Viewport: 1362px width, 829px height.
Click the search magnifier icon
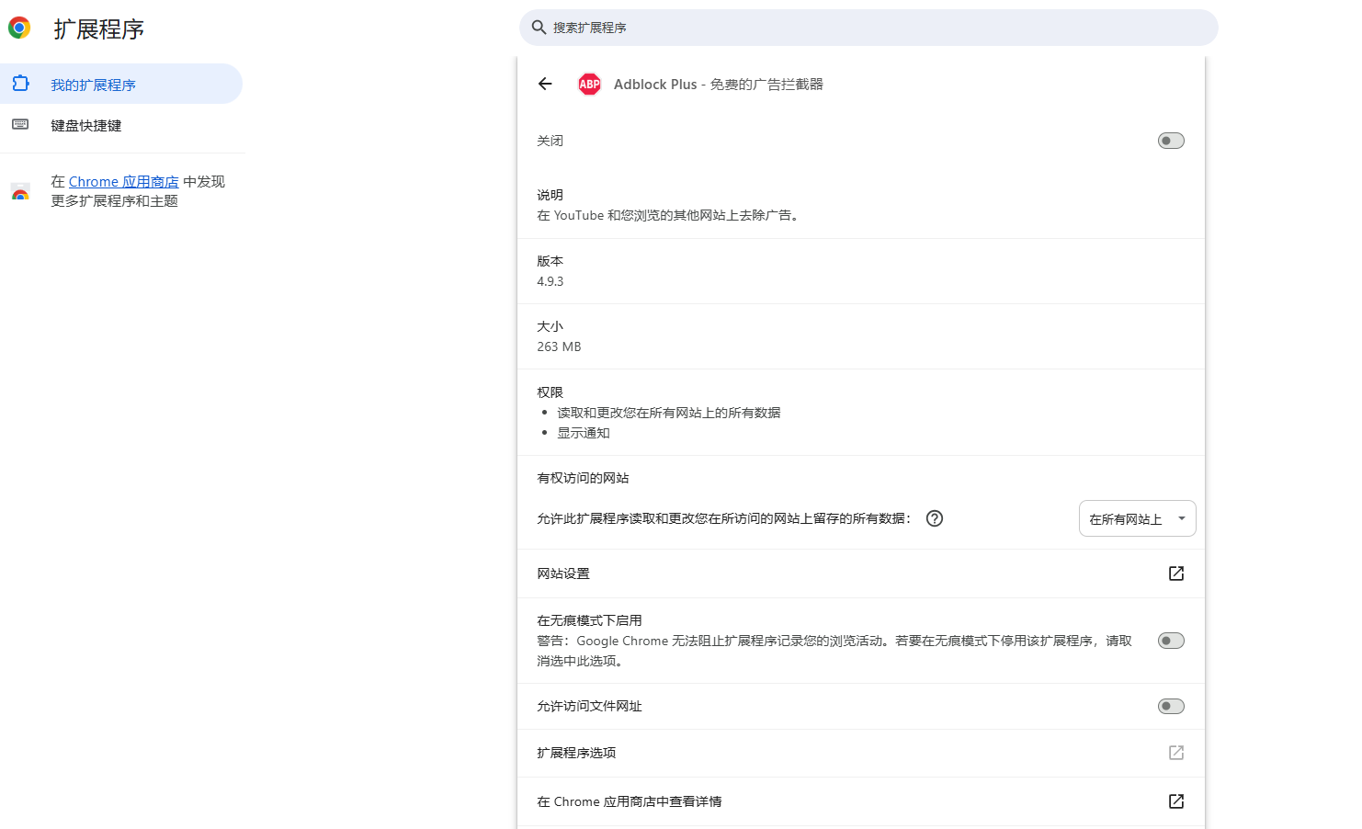pyautogui.click(x=539, y=28)
